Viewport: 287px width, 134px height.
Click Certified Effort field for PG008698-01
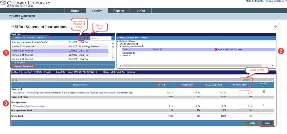point(244,93)
